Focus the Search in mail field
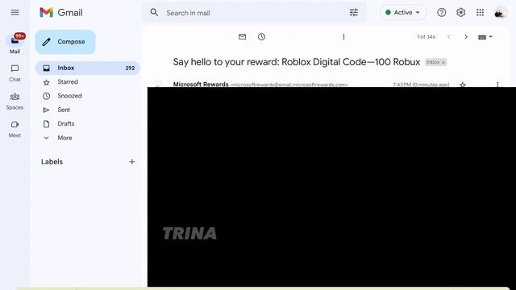 point(253,13)
